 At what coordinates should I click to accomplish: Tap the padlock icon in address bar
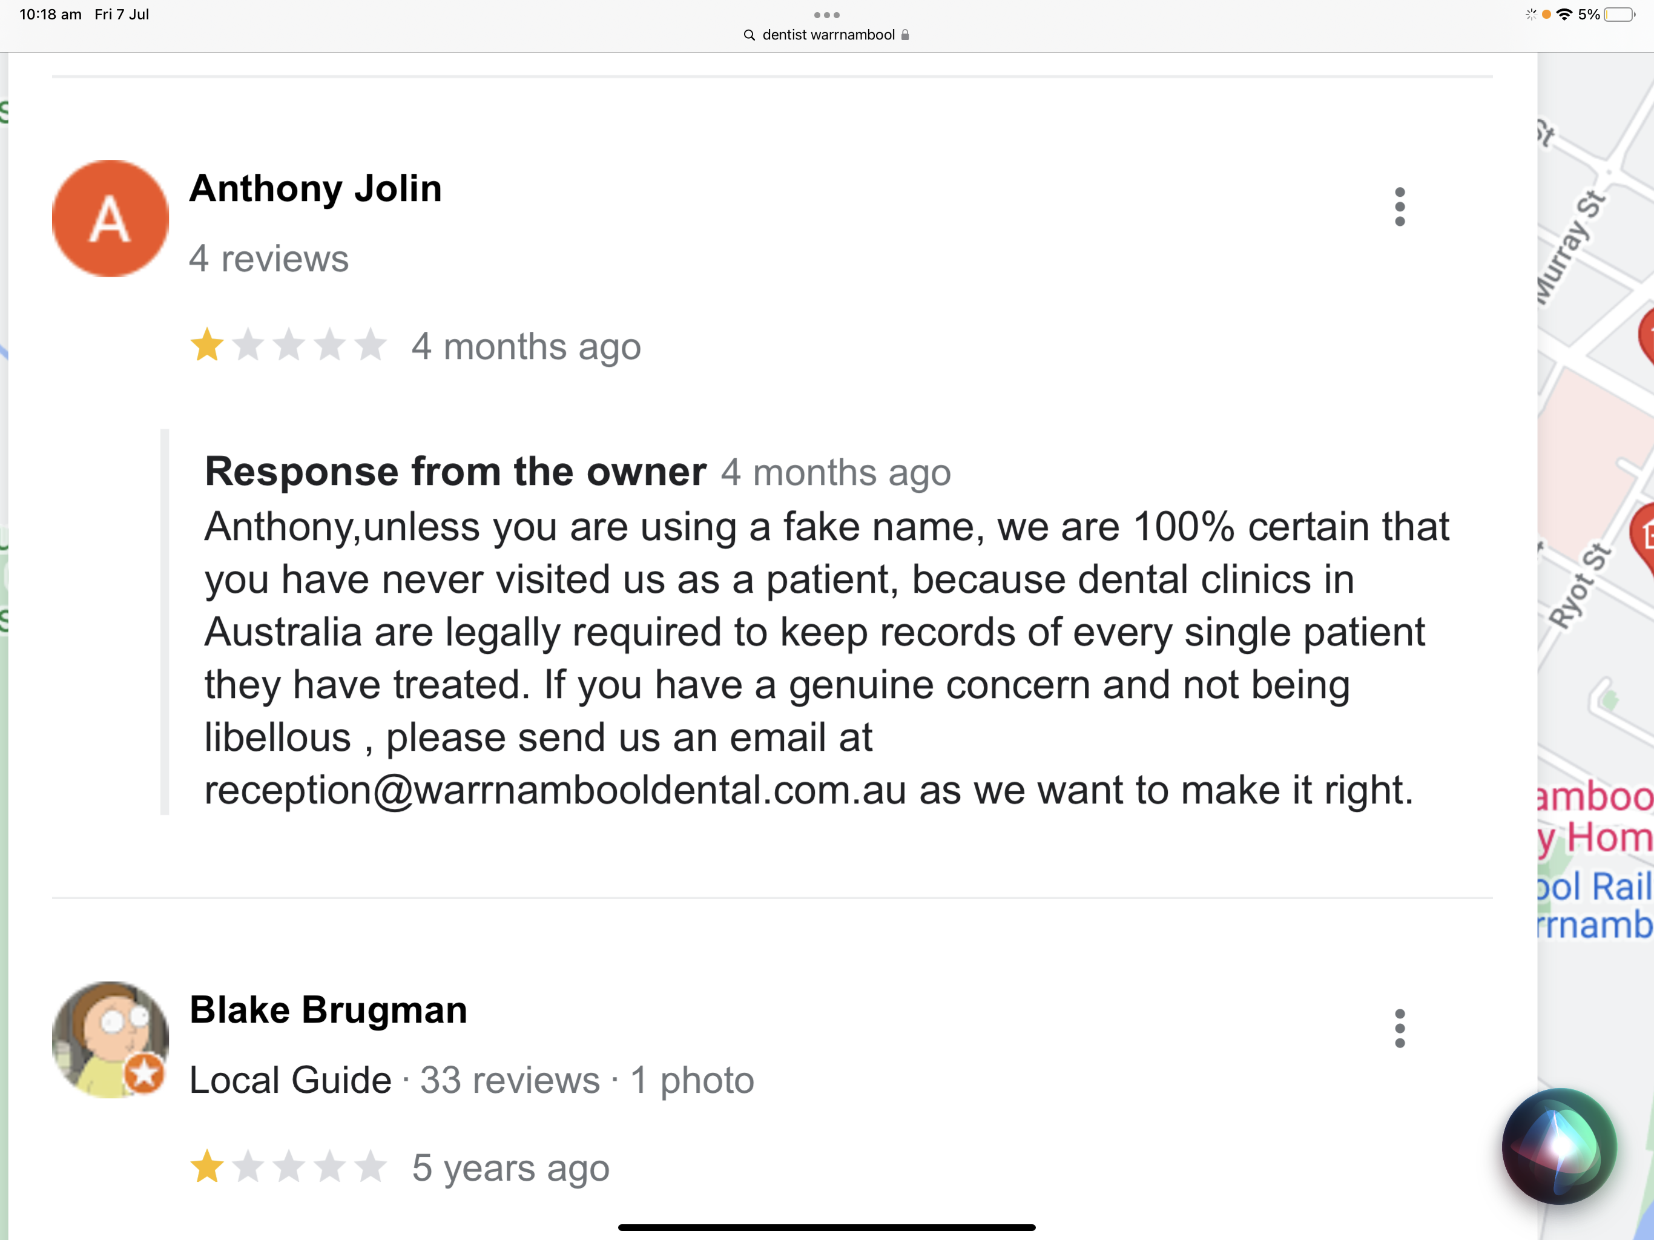click(904, 35)
